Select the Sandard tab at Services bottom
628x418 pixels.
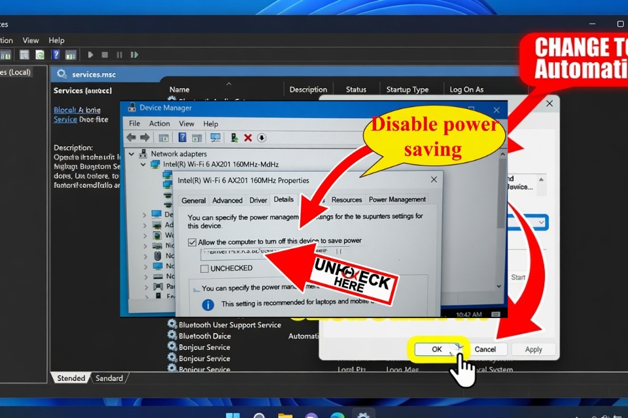tap(109, 378)
